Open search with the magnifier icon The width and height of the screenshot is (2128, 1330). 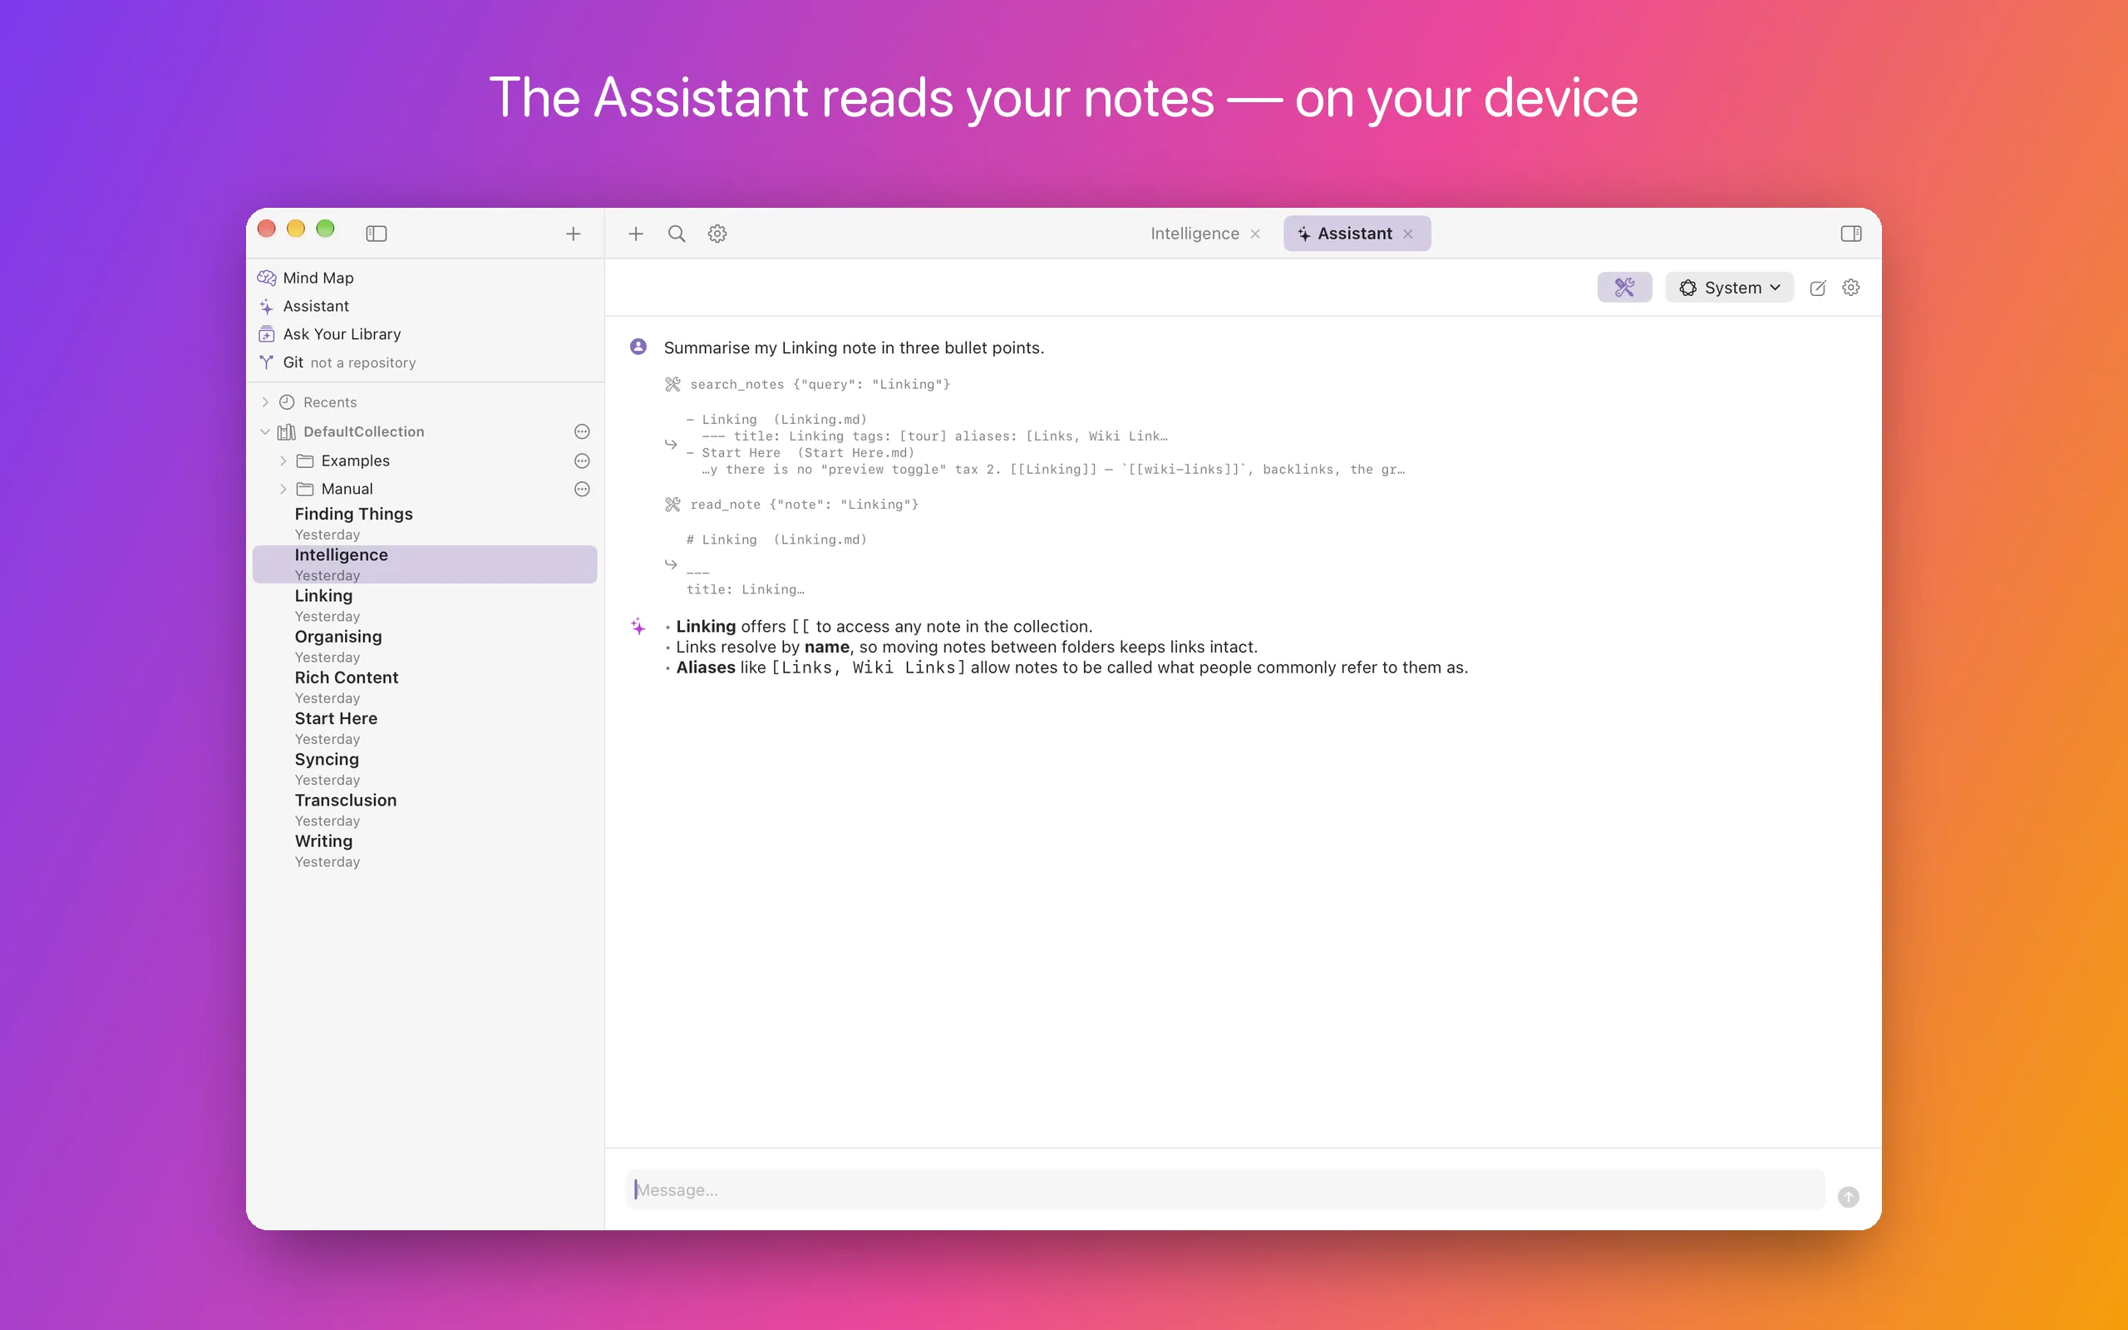tap(676, 233)
